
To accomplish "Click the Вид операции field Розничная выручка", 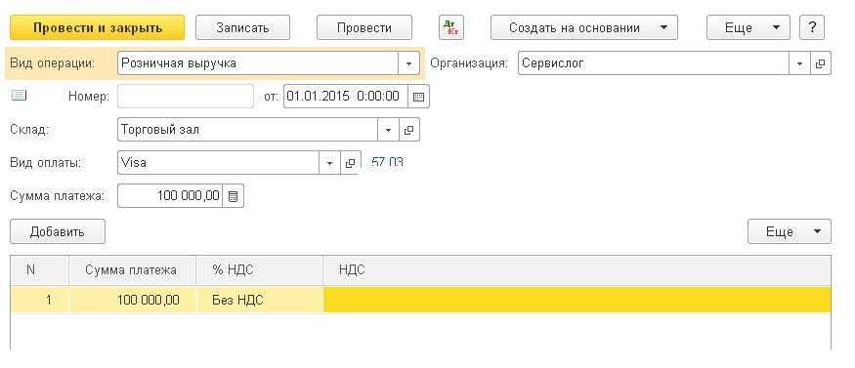I will point(259,63).
